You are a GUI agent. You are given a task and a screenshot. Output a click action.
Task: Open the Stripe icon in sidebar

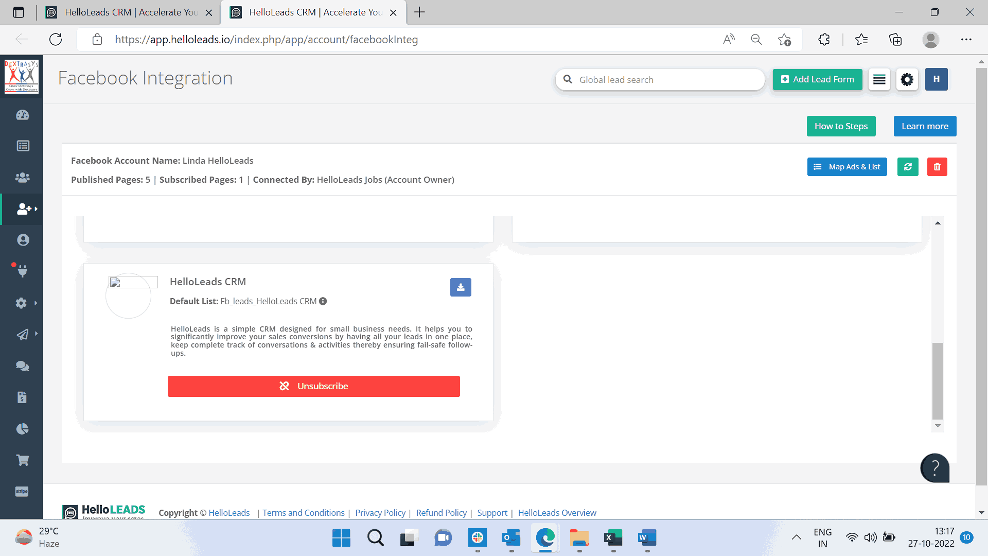[x=22, y=492]
